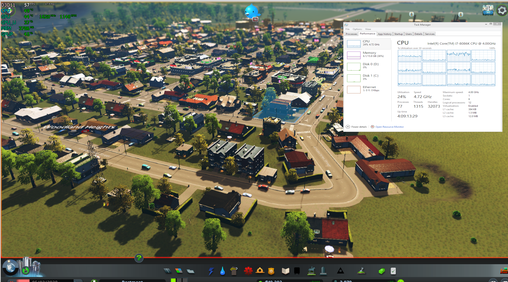
Task: Open the Startup tab
Action: (398, 34)
